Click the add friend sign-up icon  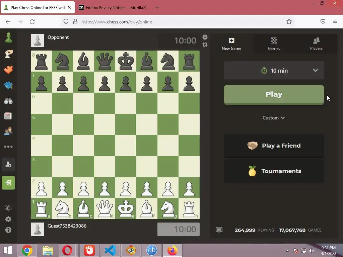coord(8,165)
